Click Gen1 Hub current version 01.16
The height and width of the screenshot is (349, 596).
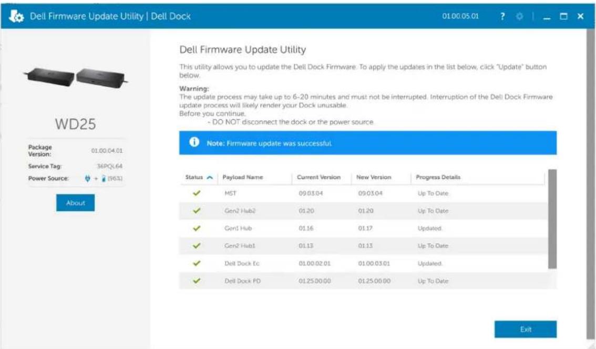click(306, 228)
